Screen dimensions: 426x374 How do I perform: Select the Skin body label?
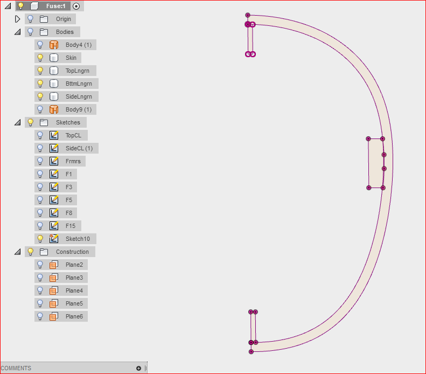click(x=71, y=58)
